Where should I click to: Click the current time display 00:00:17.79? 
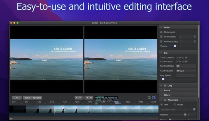click(101, 98)
